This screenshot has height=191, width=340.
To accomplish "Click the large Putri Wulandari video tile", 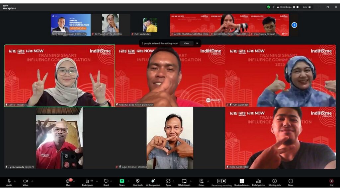I will (x=281, y=76).
